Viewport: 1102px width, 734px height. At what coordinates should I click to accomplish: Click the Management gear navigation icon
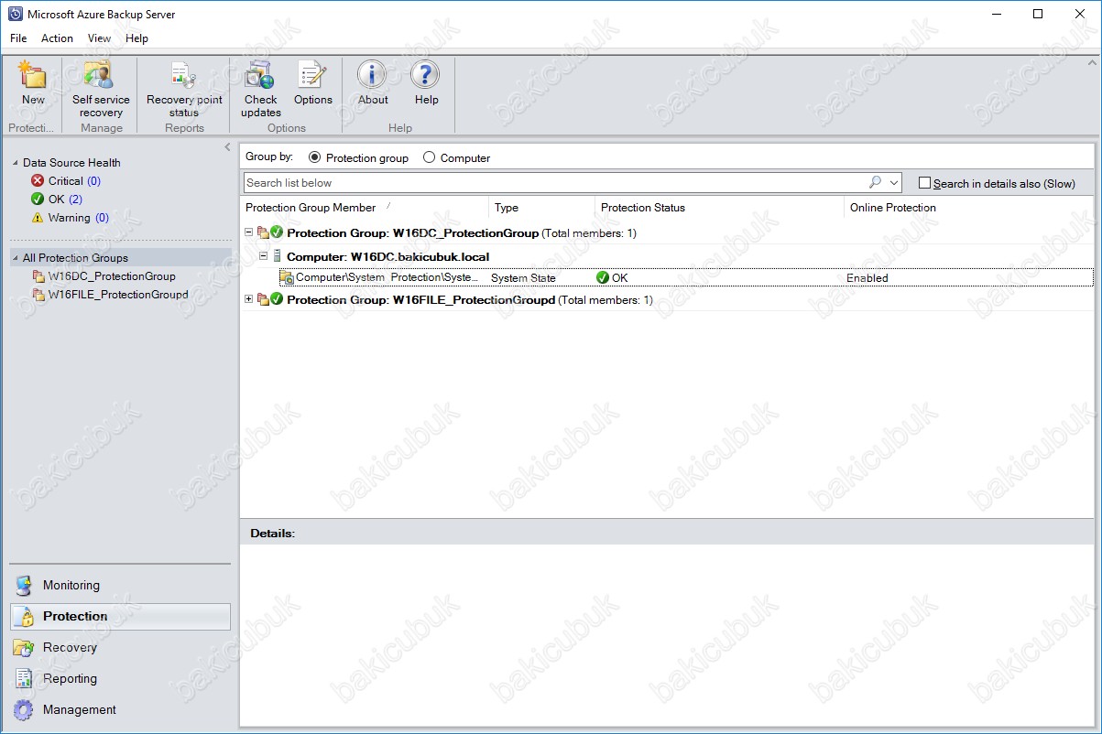coord(25,710)
